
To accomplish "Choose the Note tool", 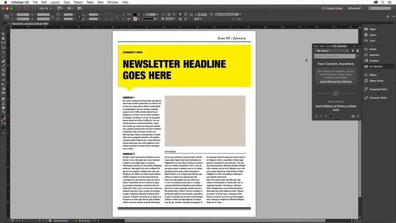I will click(3, 98).
